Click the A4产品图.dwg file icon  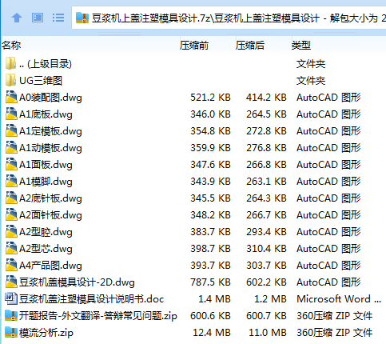tap(11, 265)
